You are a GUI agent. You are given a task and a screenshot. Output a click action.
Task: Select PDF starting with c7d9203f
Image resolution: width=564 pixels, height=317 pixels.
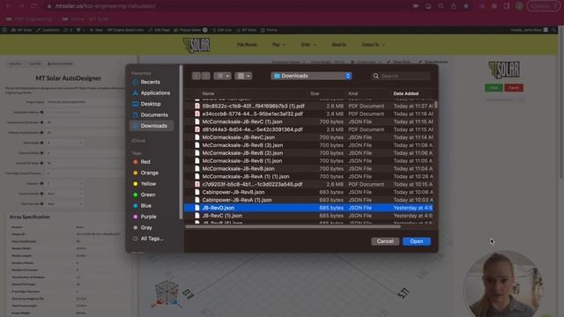pyautogui.click(x=309, y=184)
